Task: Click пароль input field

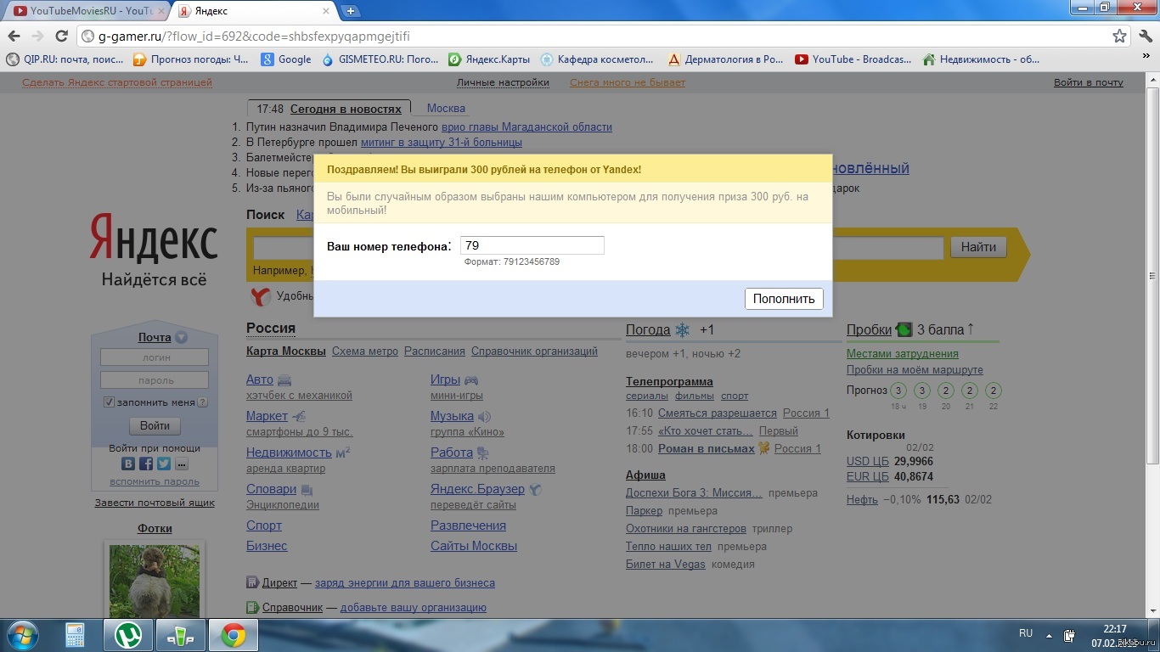Action: 155,380
